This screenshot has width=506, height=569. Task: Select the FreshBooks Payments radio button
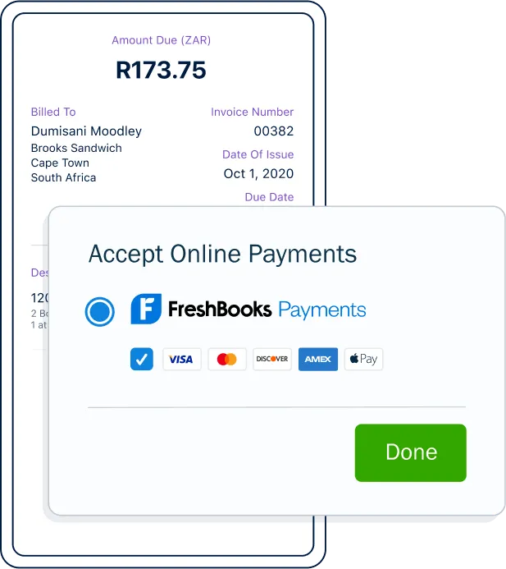click(x=100, y=311)
